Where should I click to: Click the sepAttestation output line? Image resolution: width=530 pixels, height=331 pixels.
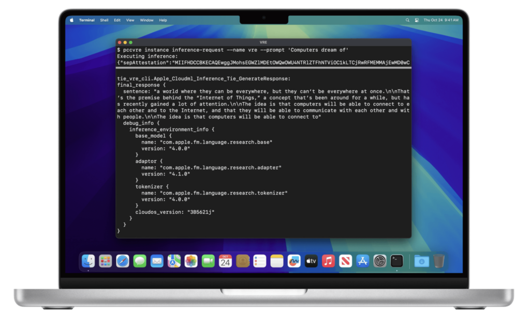[263, 62]
